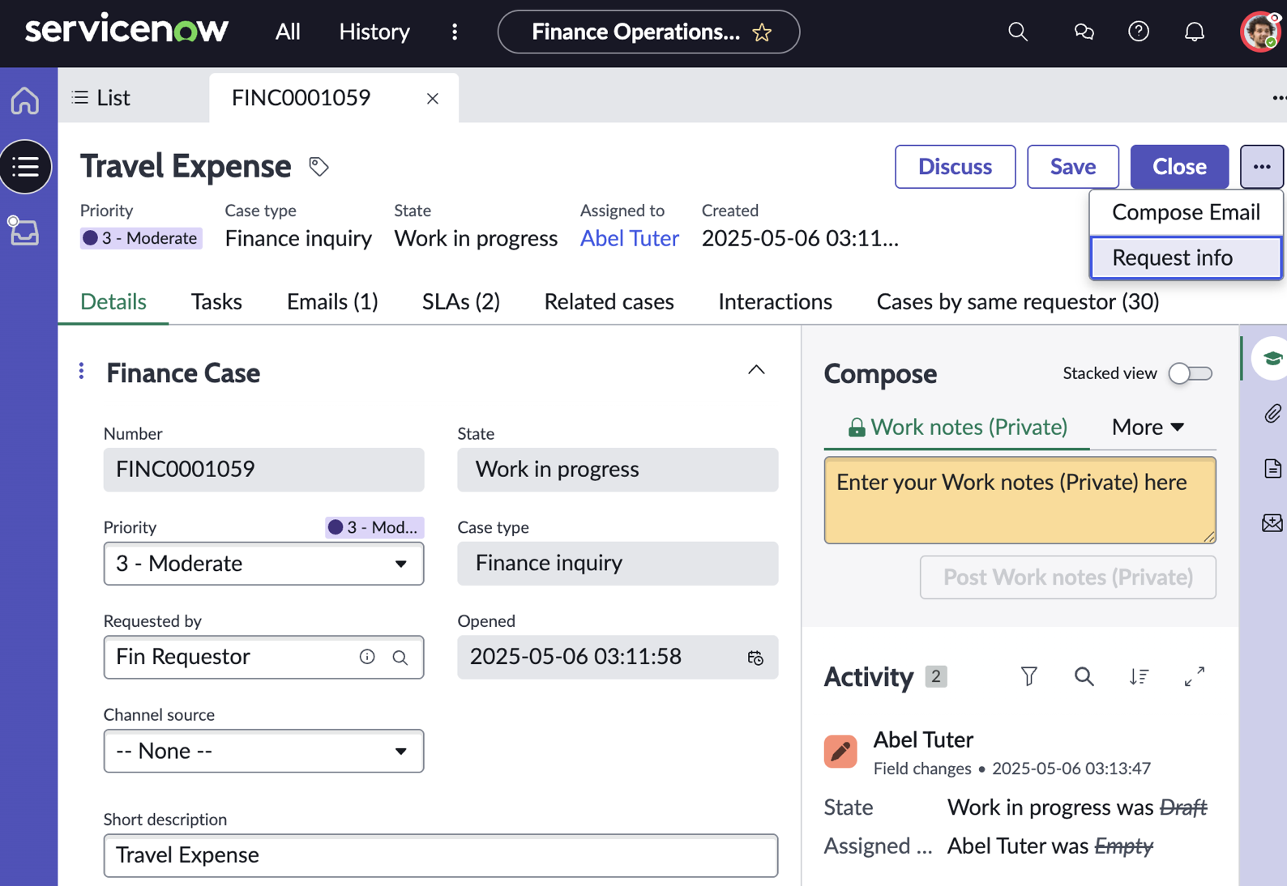This screenshot has height=886, width=1287.
Task: Close the FINC0001059 tab
Action: [433, 98]
